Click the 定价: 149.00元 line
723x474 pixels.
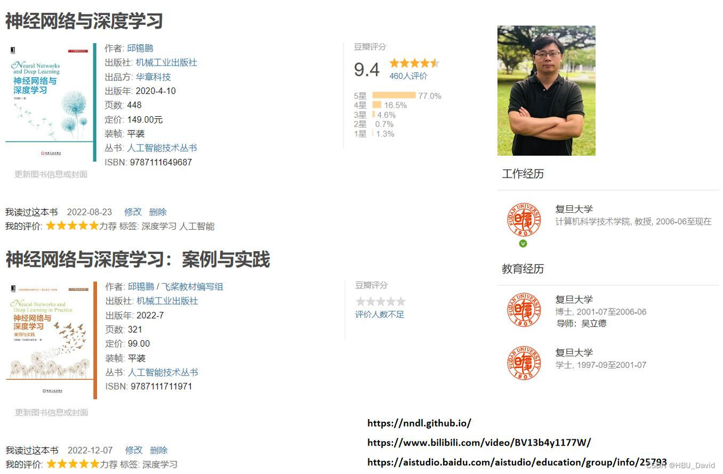[x=134, y=119]
